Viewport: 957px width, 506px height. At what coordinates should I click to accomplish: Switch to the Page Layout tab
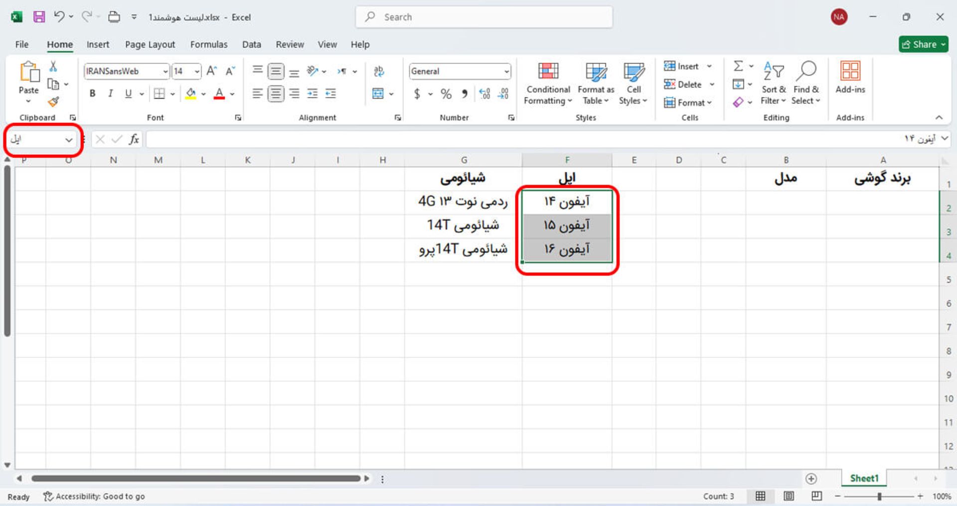tap(150, 44)
